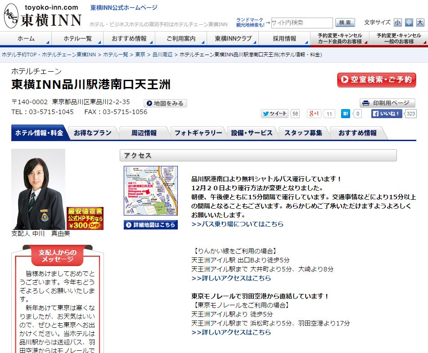Switch to the hotel おすすめ情報 tab

[x=357, y=133]
